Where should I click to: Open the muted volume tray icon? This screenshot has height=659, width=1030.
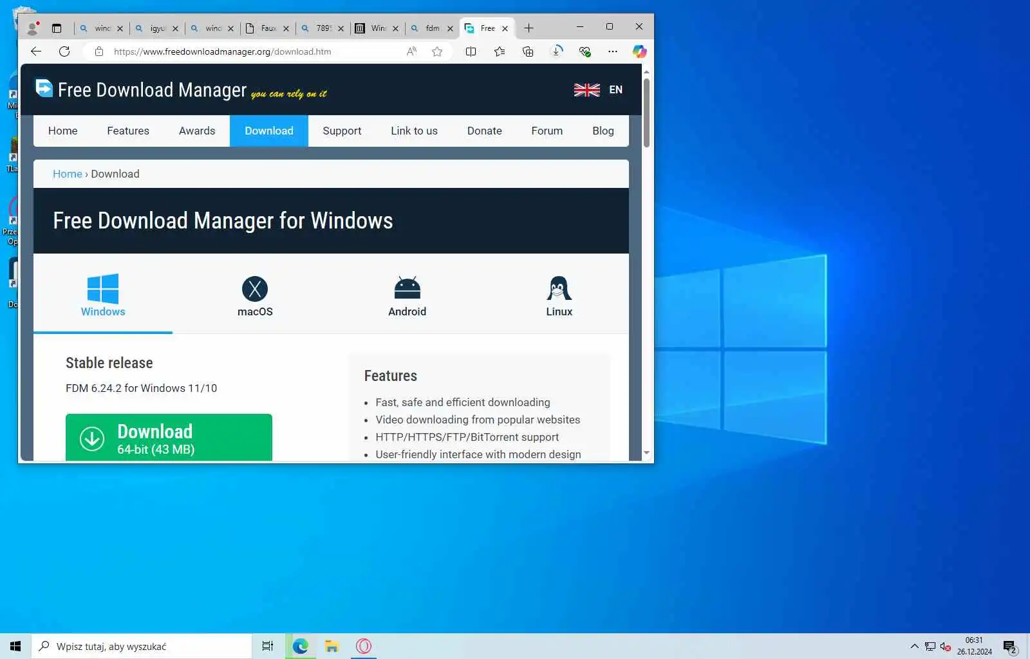click(945, 646)
